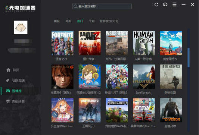Image resolution: width=199 pixels, height=135 pixels.
Task: Click the 王国风云3 game title
Action: click(x=89, y=126)
